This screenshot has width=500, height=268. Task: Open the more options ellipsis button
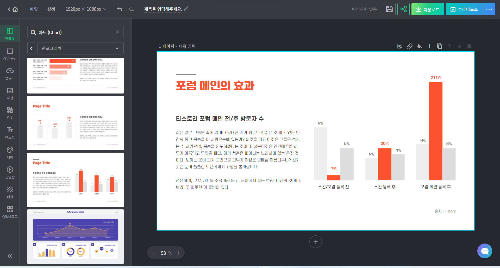pos(489,9)
